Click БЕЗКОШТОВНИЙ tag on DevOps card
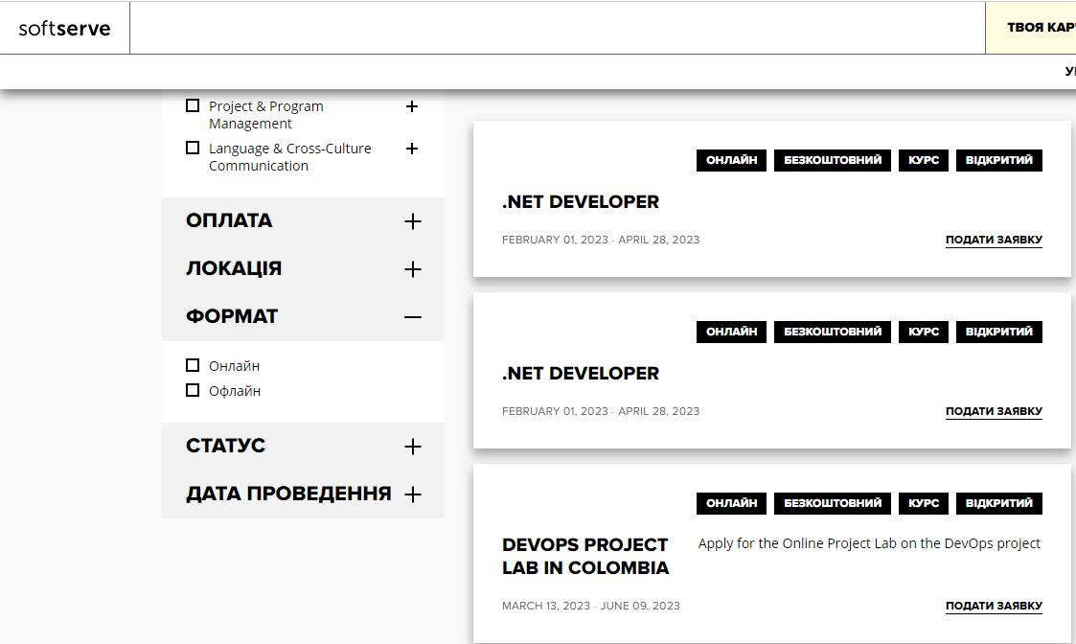The height and width of the screenshot is (644, 1076). tap(833, 503)
